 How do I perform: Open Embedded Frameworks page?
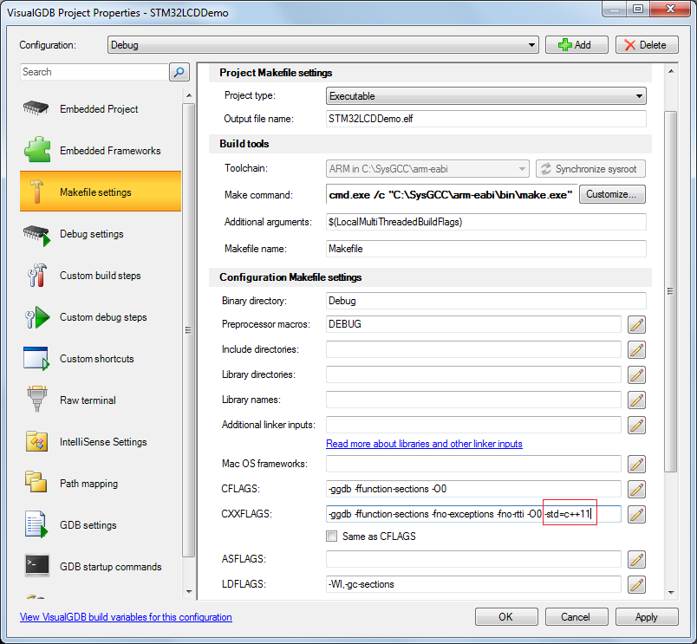[x=101, y=151]
